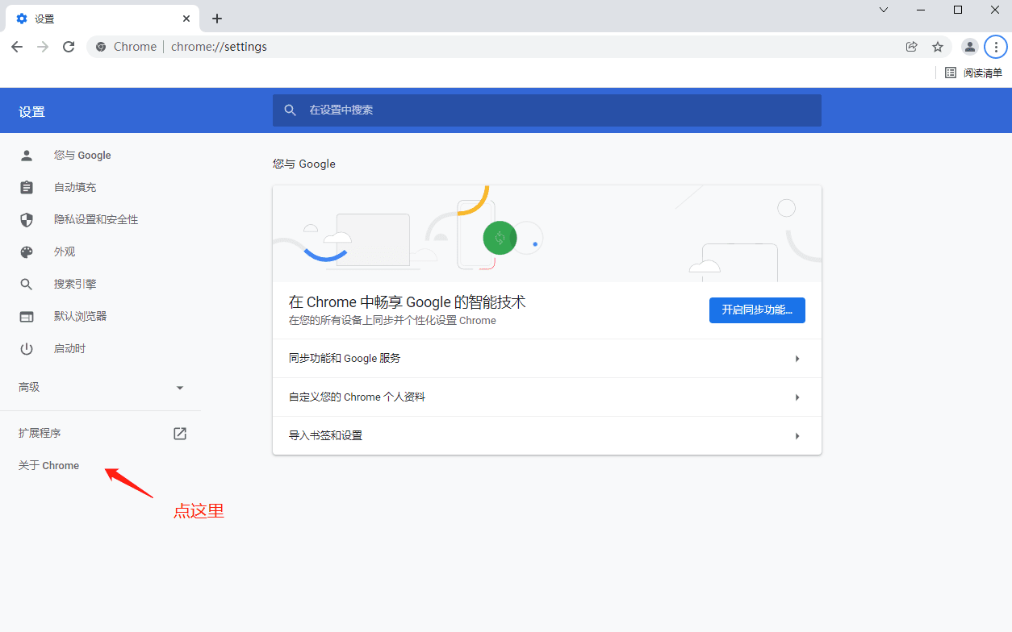This screenshot has height=632, width=1012.
Task: Open 关于 Chrome as the arrow indicates
Action: [48, 465]
